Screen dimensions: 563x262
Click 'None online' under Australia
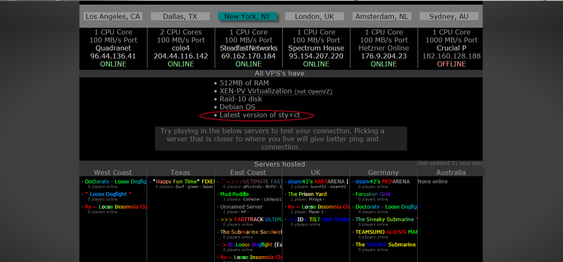point(433,182)
